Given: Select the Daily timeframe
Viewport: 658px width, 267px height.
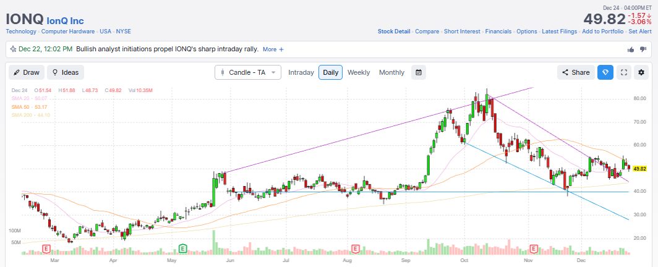Looking at the screenshot, I should pos(331,72).
